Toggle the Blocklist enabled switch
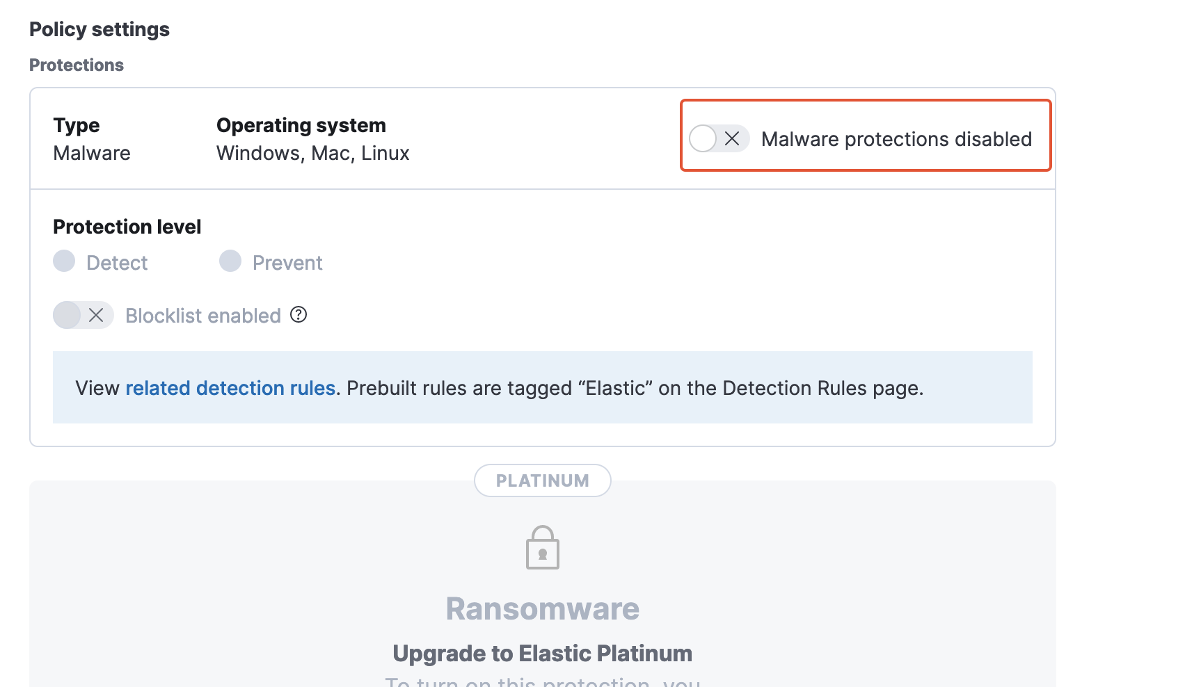This screenshot has height=687, width=1201. 83,315
